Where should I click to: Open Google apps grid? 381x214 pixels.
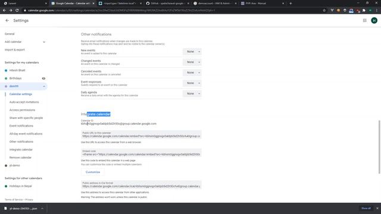[x=364, y=21]
